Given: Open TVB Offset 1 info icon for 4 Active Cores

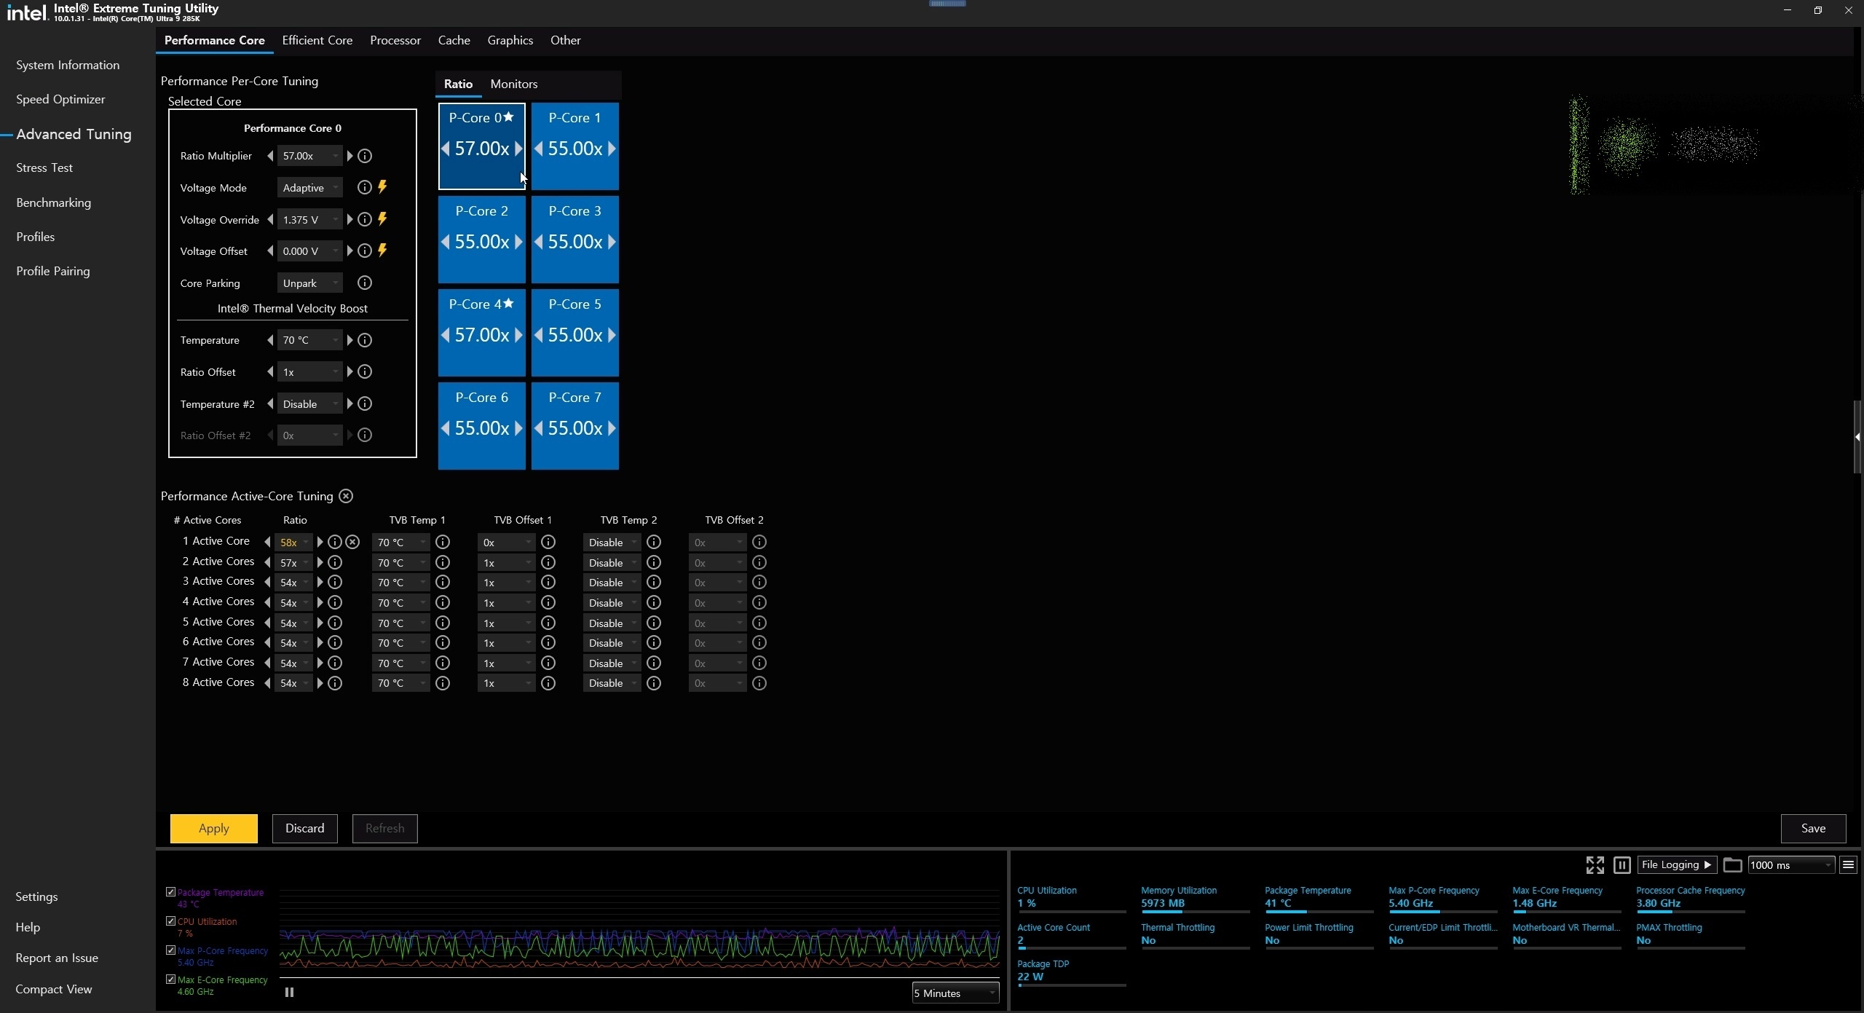Looking at the screenshot, I should (x=548, y=603).
